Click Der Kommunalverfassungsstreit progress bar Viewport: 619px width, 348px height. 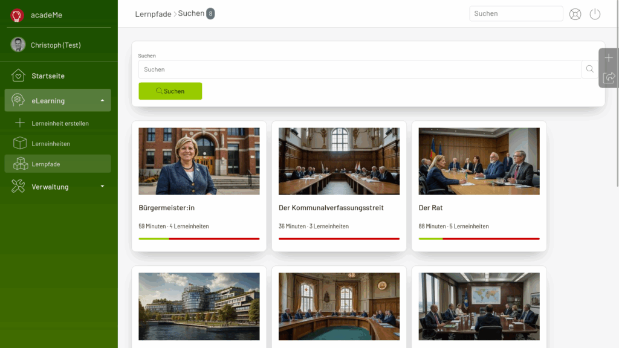click(339, 239)
